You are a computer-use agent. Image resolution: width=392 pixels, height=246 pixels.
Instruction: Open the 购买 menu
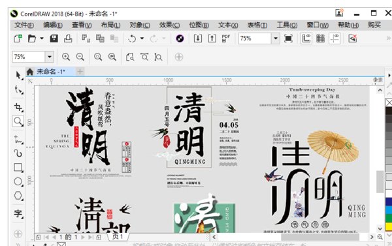pos(374,25)
